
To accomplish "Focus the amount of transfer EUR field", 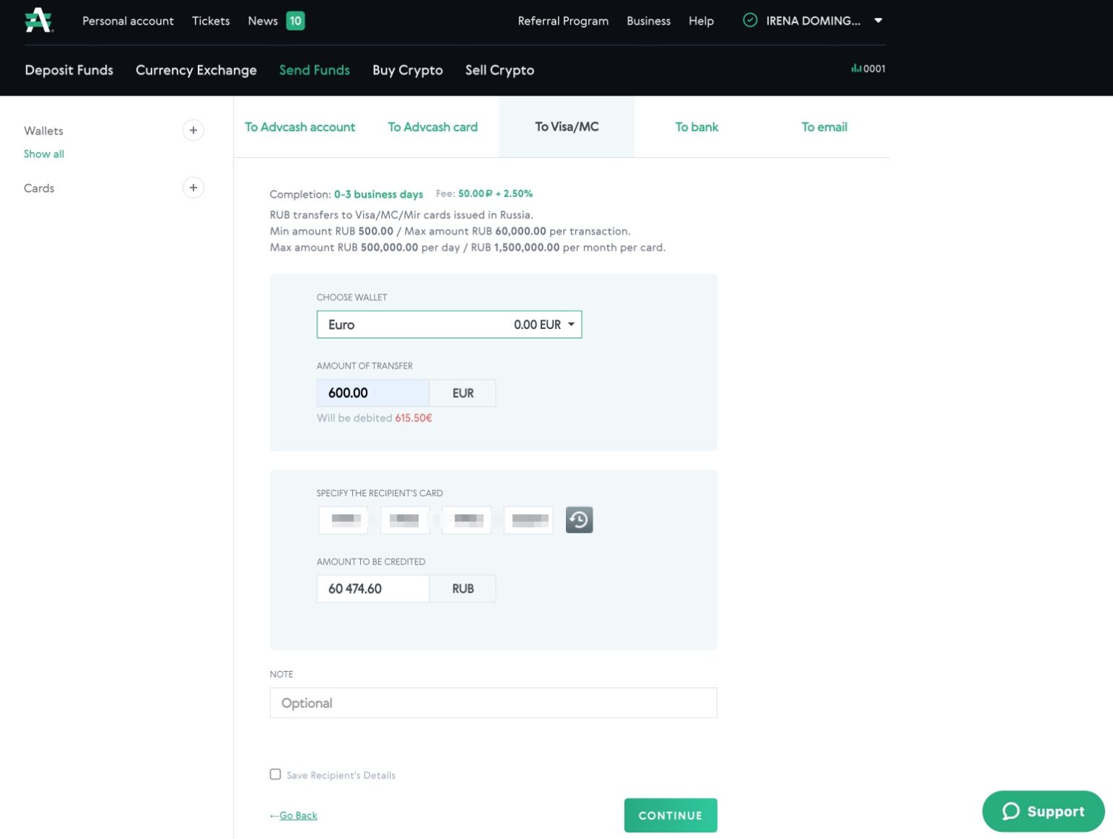I will [x=372, y=393].
